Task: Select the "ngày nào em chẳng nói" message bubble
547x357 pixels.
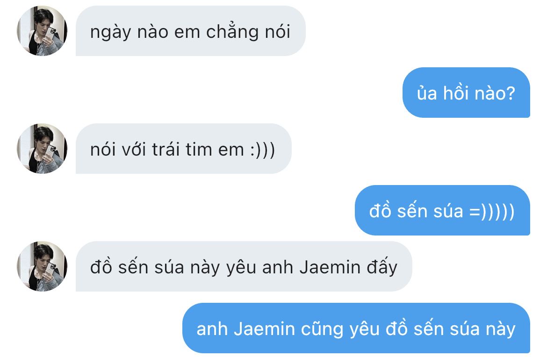Action: (190, 31)
